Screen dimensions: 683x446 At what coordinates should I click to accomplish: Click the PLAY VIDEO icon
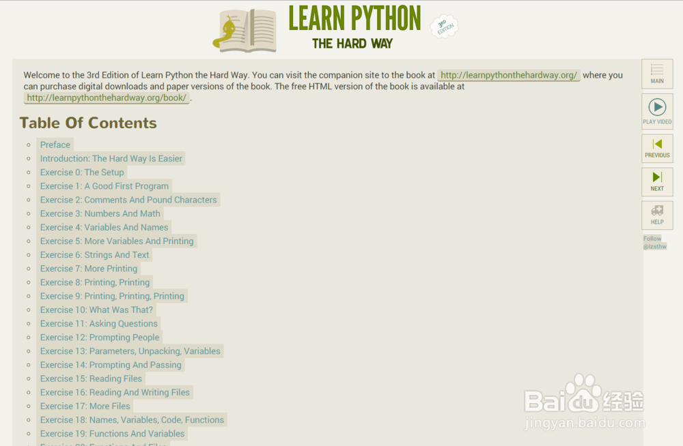(x=656, y=111)
